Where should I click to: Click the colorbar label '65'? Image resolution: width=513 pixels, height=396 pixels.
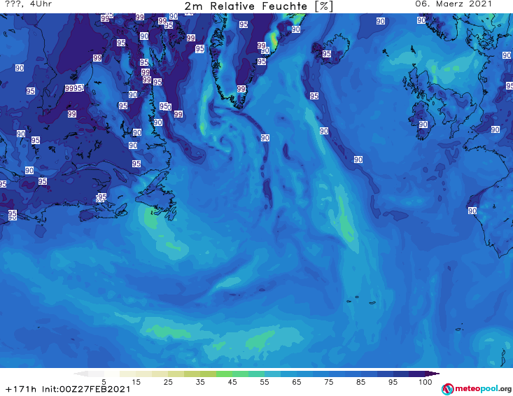297,382
